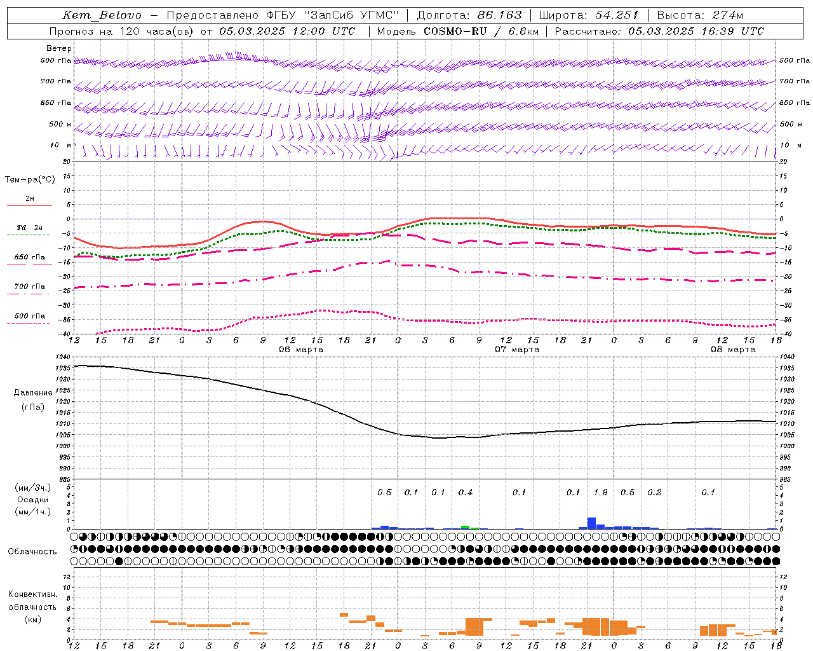
Task: Click the "(мм/1ч.)" precipitation unit label
Action: 32,512
